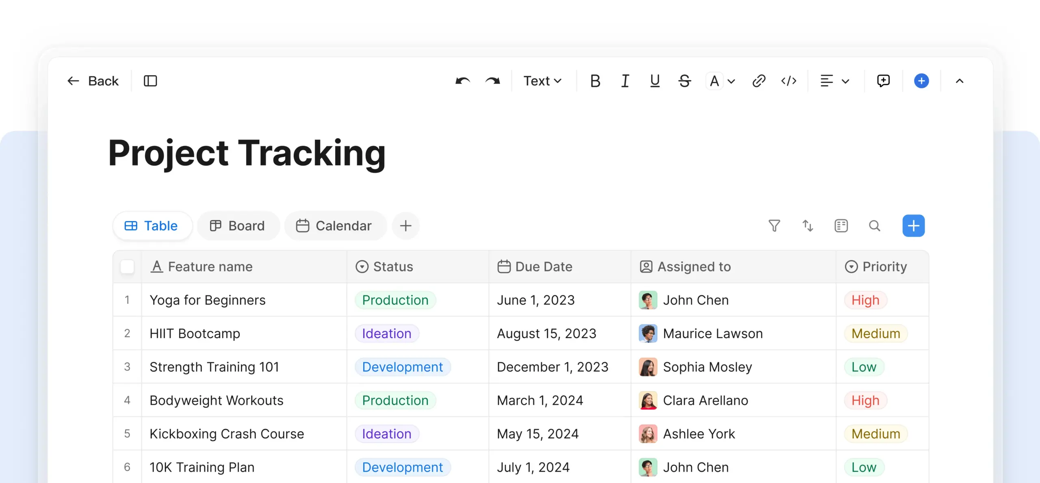Click the undo arrow icon

[x=463, y=81]
